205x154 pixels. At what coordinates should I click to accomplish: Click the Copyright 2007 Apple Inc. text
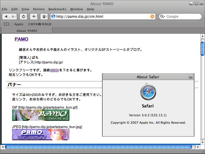148,123
